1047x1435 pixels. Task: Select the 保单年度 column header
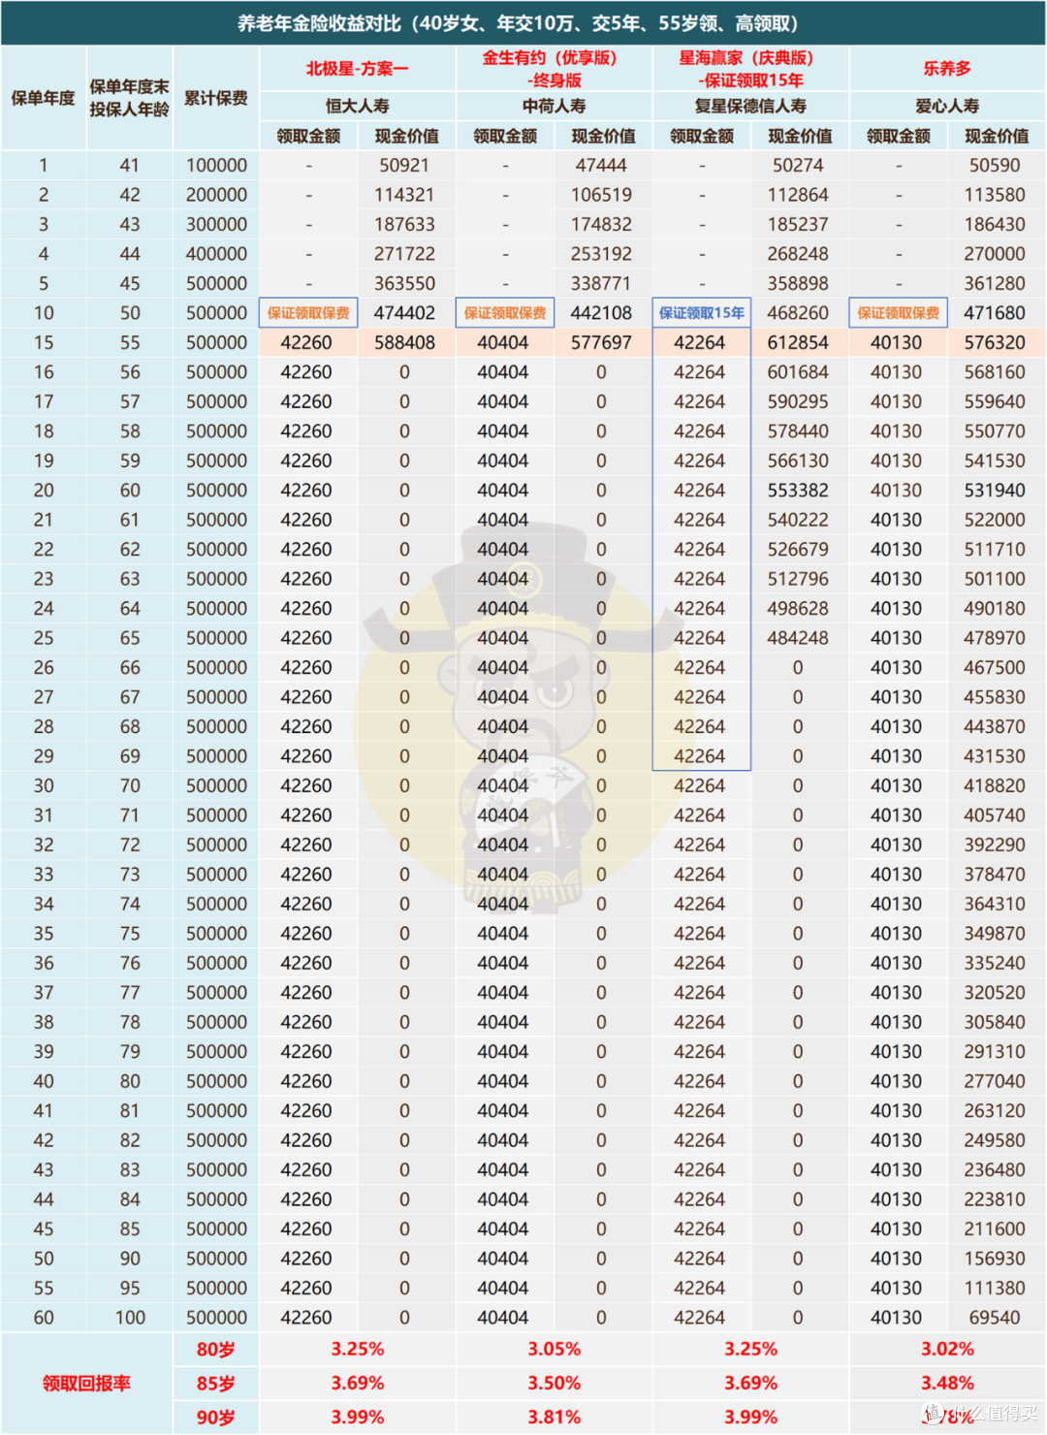tap(43, 98)
